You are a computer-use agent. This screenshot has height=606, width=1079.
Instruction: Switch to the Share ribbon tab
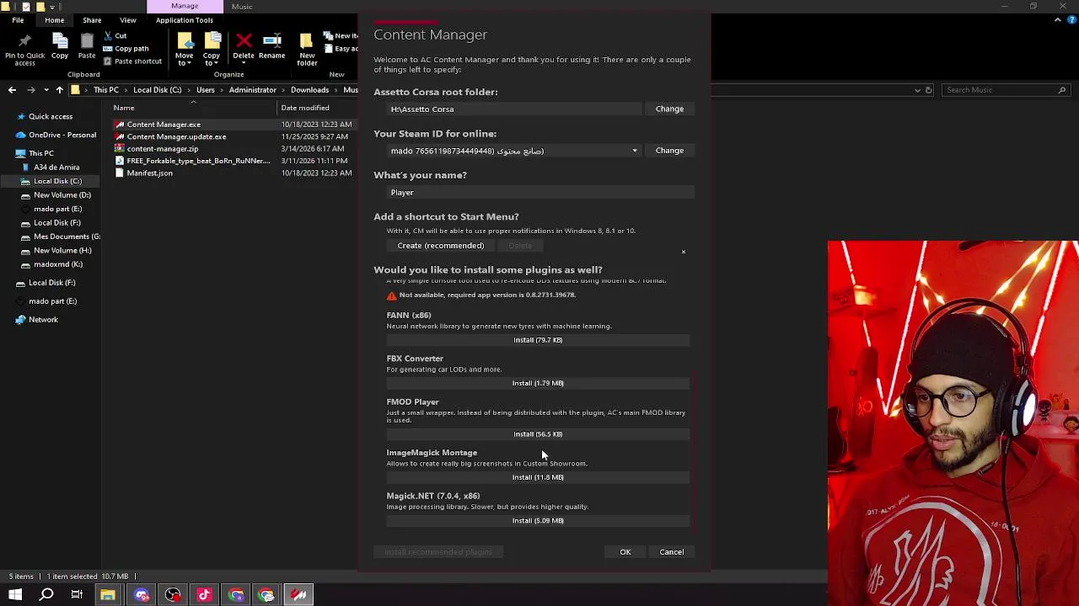point(92,20)
